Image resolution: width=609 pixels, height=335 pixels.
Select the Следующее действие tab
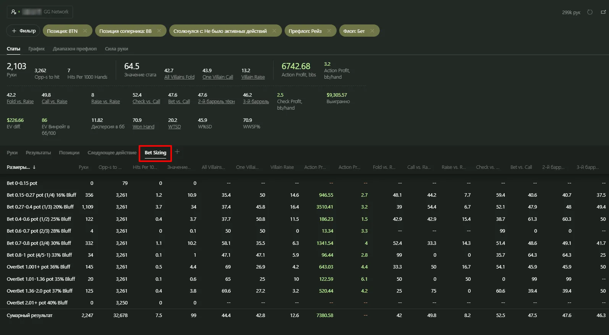coord(112,153)
